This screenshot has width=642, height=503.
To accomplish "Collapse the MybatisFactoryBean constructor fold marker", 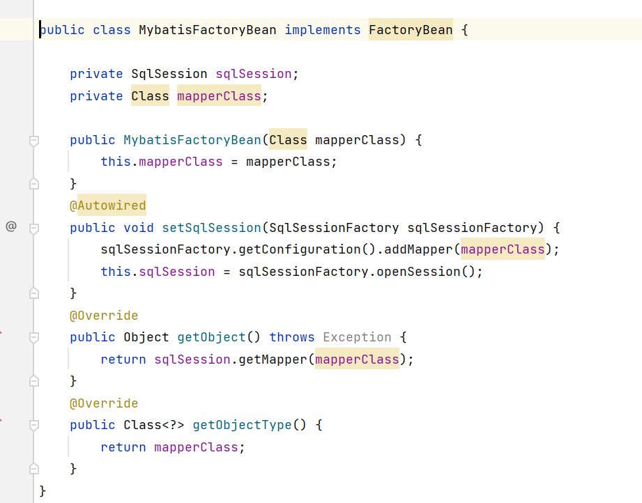I will tap(33, 141).
